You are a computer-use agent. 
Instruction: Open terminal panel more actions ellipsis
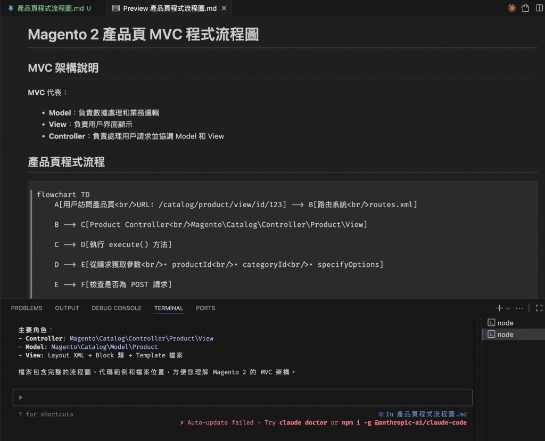[519, 308]
